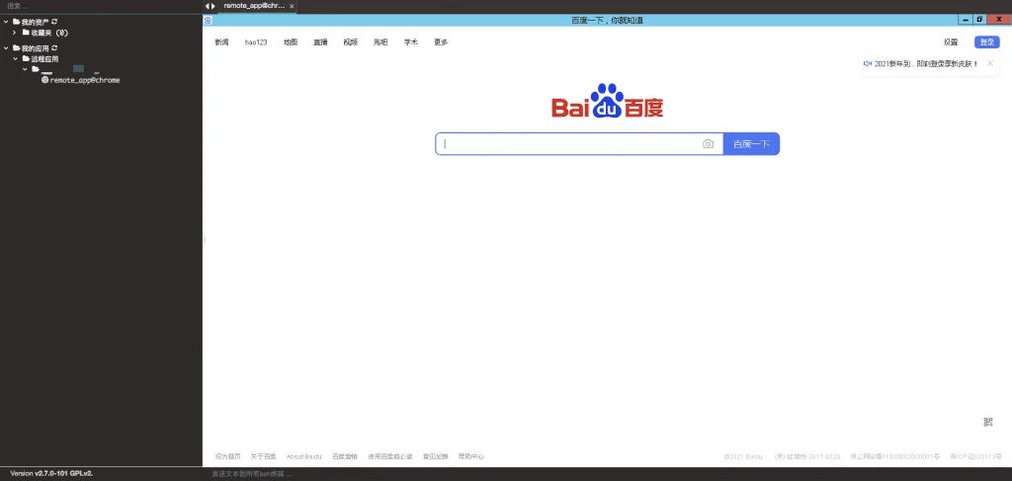Open the 关于百度 footer link

click(x=263, y=456)
